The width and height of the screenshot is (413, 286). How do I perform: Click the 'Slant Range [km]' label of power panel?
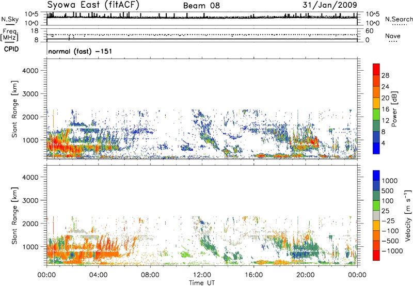14,109
